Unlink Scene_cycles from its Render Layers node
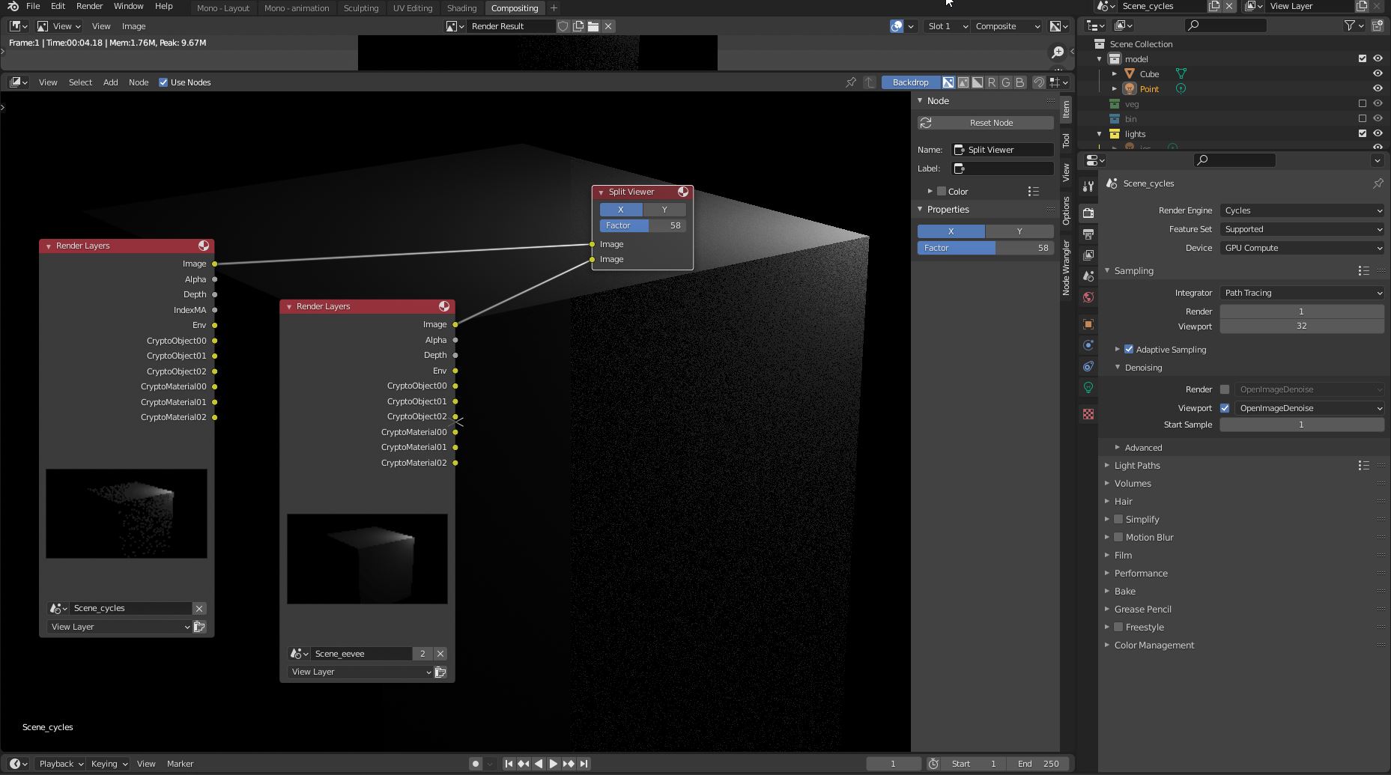The height and width of the screenshot is (775, 1391). pos(199,609)
